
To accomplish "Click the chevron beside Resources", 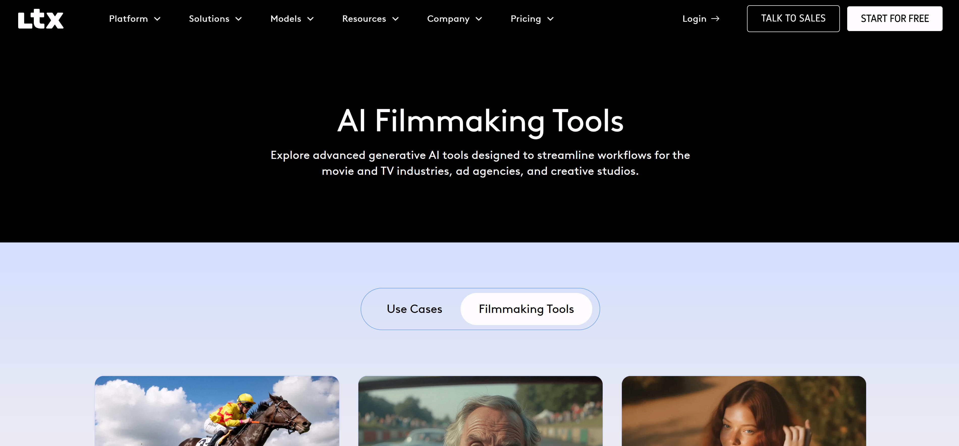I will coord(395,19).
